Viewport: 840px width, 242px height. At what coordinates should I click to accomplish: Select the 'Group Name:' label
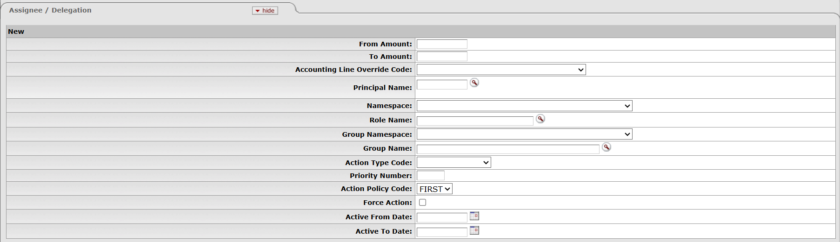coord(387,148)
